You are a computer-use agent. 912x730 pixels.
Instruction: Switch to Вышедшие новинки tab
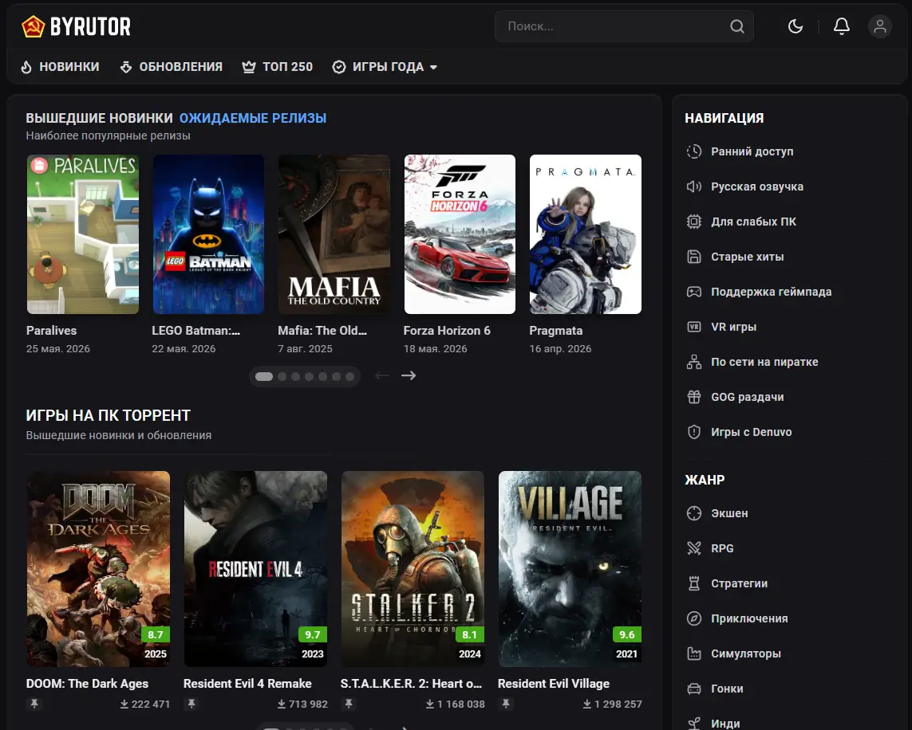[x=100, y=118]
